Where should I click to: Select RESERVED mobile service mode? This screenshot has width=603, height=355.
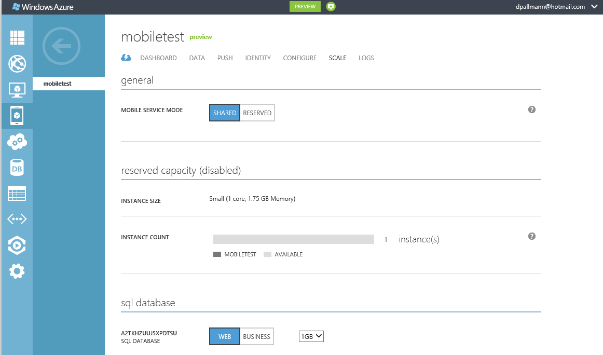(x=257, y=113)
